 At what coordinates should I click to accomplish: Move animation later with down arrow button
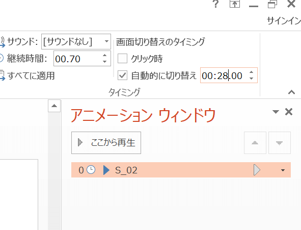tap(279, 143)
